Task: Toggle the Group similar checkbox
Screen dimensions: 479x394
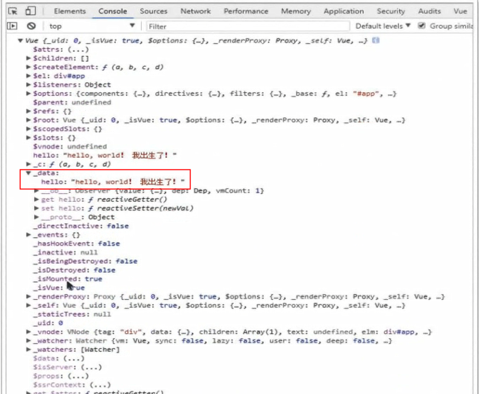Action: coord(422,25)
